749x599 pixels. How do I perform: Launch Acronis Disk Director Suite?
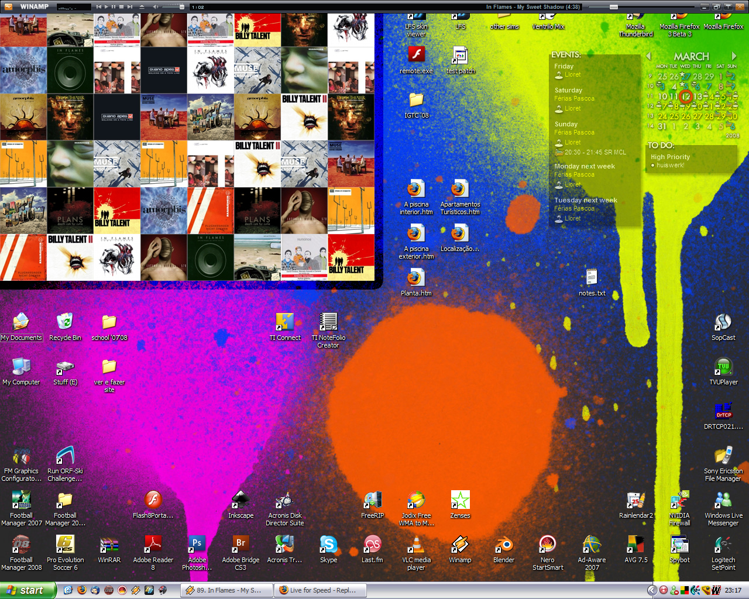[285, 508]
